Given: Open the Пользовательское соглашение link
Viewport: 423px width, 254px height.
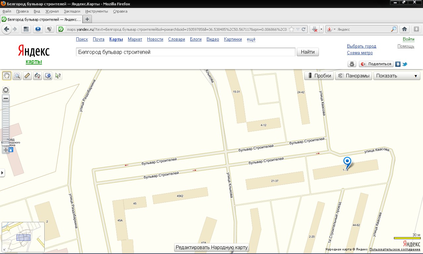Looking at the screenshot, I should tap(395, 249).
